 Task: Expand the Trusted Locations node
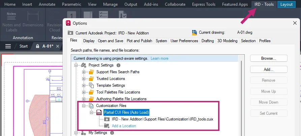tap(84, 79)
